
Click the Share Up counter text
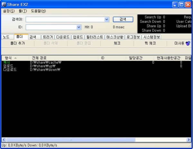point(156,26)
